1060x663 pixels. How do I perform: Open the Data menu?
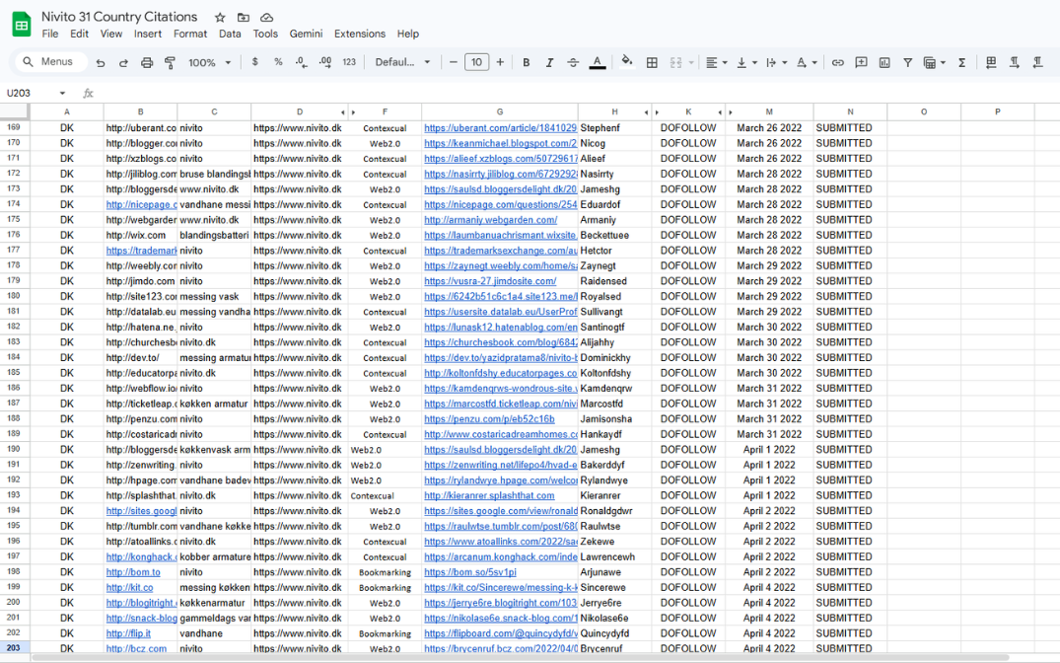click(230, 34)
